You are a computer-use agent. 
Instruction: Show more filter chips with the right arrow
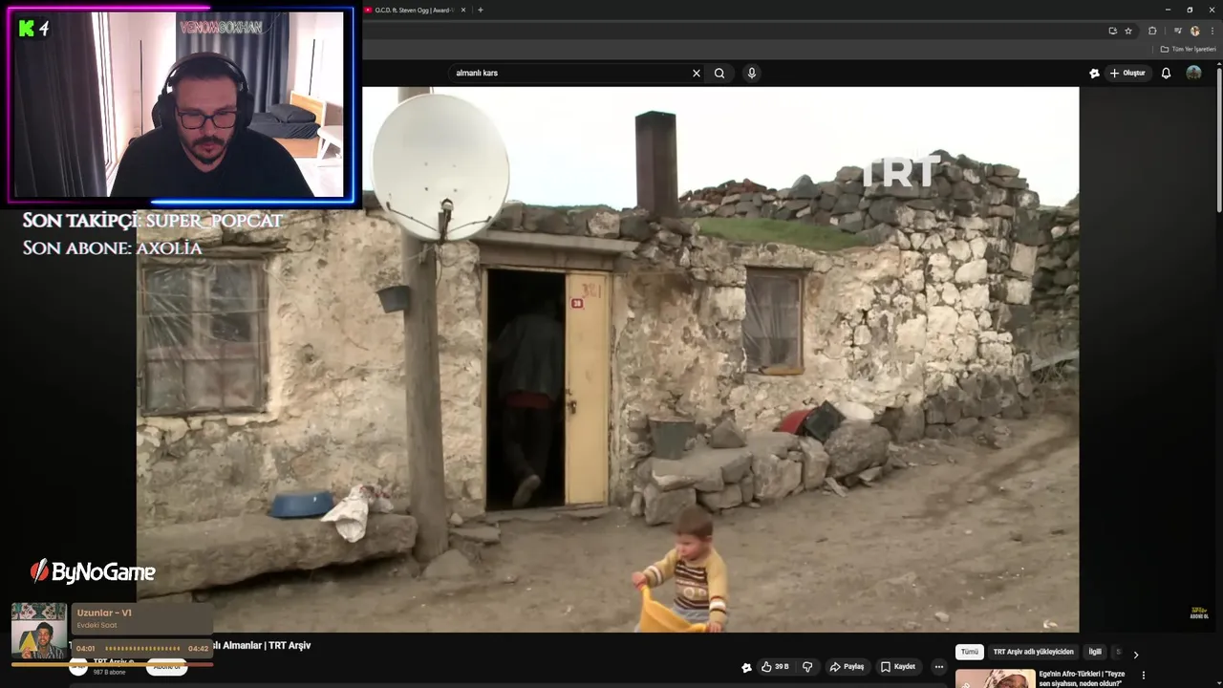coord(1136,655)
